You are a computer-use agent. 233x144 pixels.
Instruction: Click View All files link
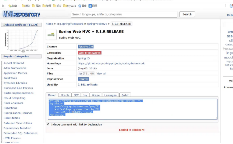coord(101,73)
